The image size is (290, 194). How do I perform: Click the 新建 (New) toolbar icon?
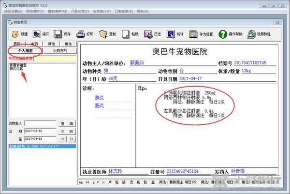[15, 34]
